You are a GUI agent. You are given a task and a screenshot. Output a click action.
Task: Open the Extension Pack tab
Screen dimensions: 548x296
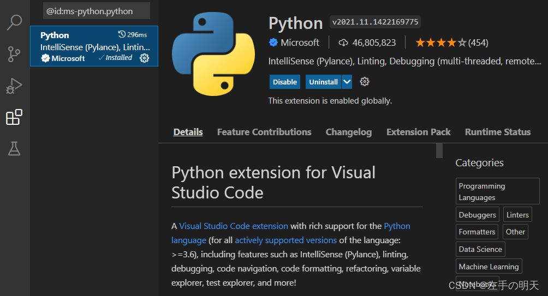419,132
